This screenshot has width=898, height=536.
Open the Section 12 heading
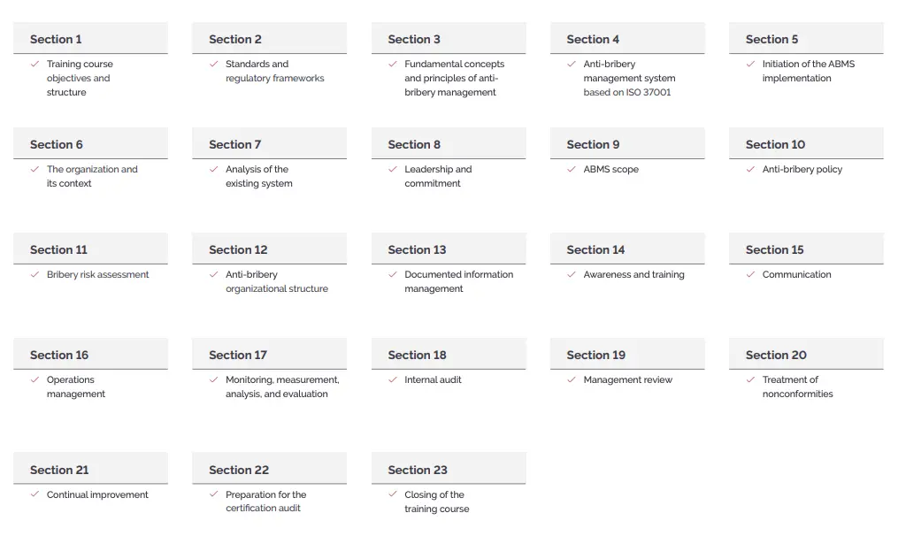269,249
